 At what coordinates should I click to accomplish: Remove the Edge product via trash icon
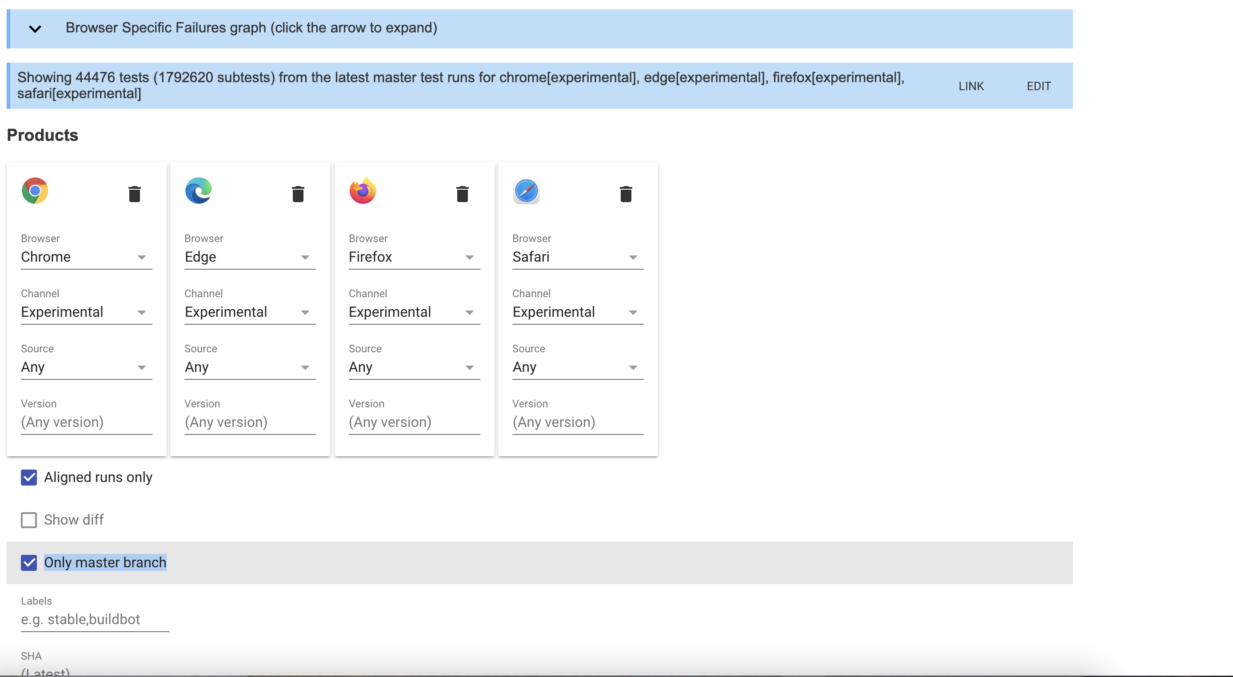tap(298, 194)
